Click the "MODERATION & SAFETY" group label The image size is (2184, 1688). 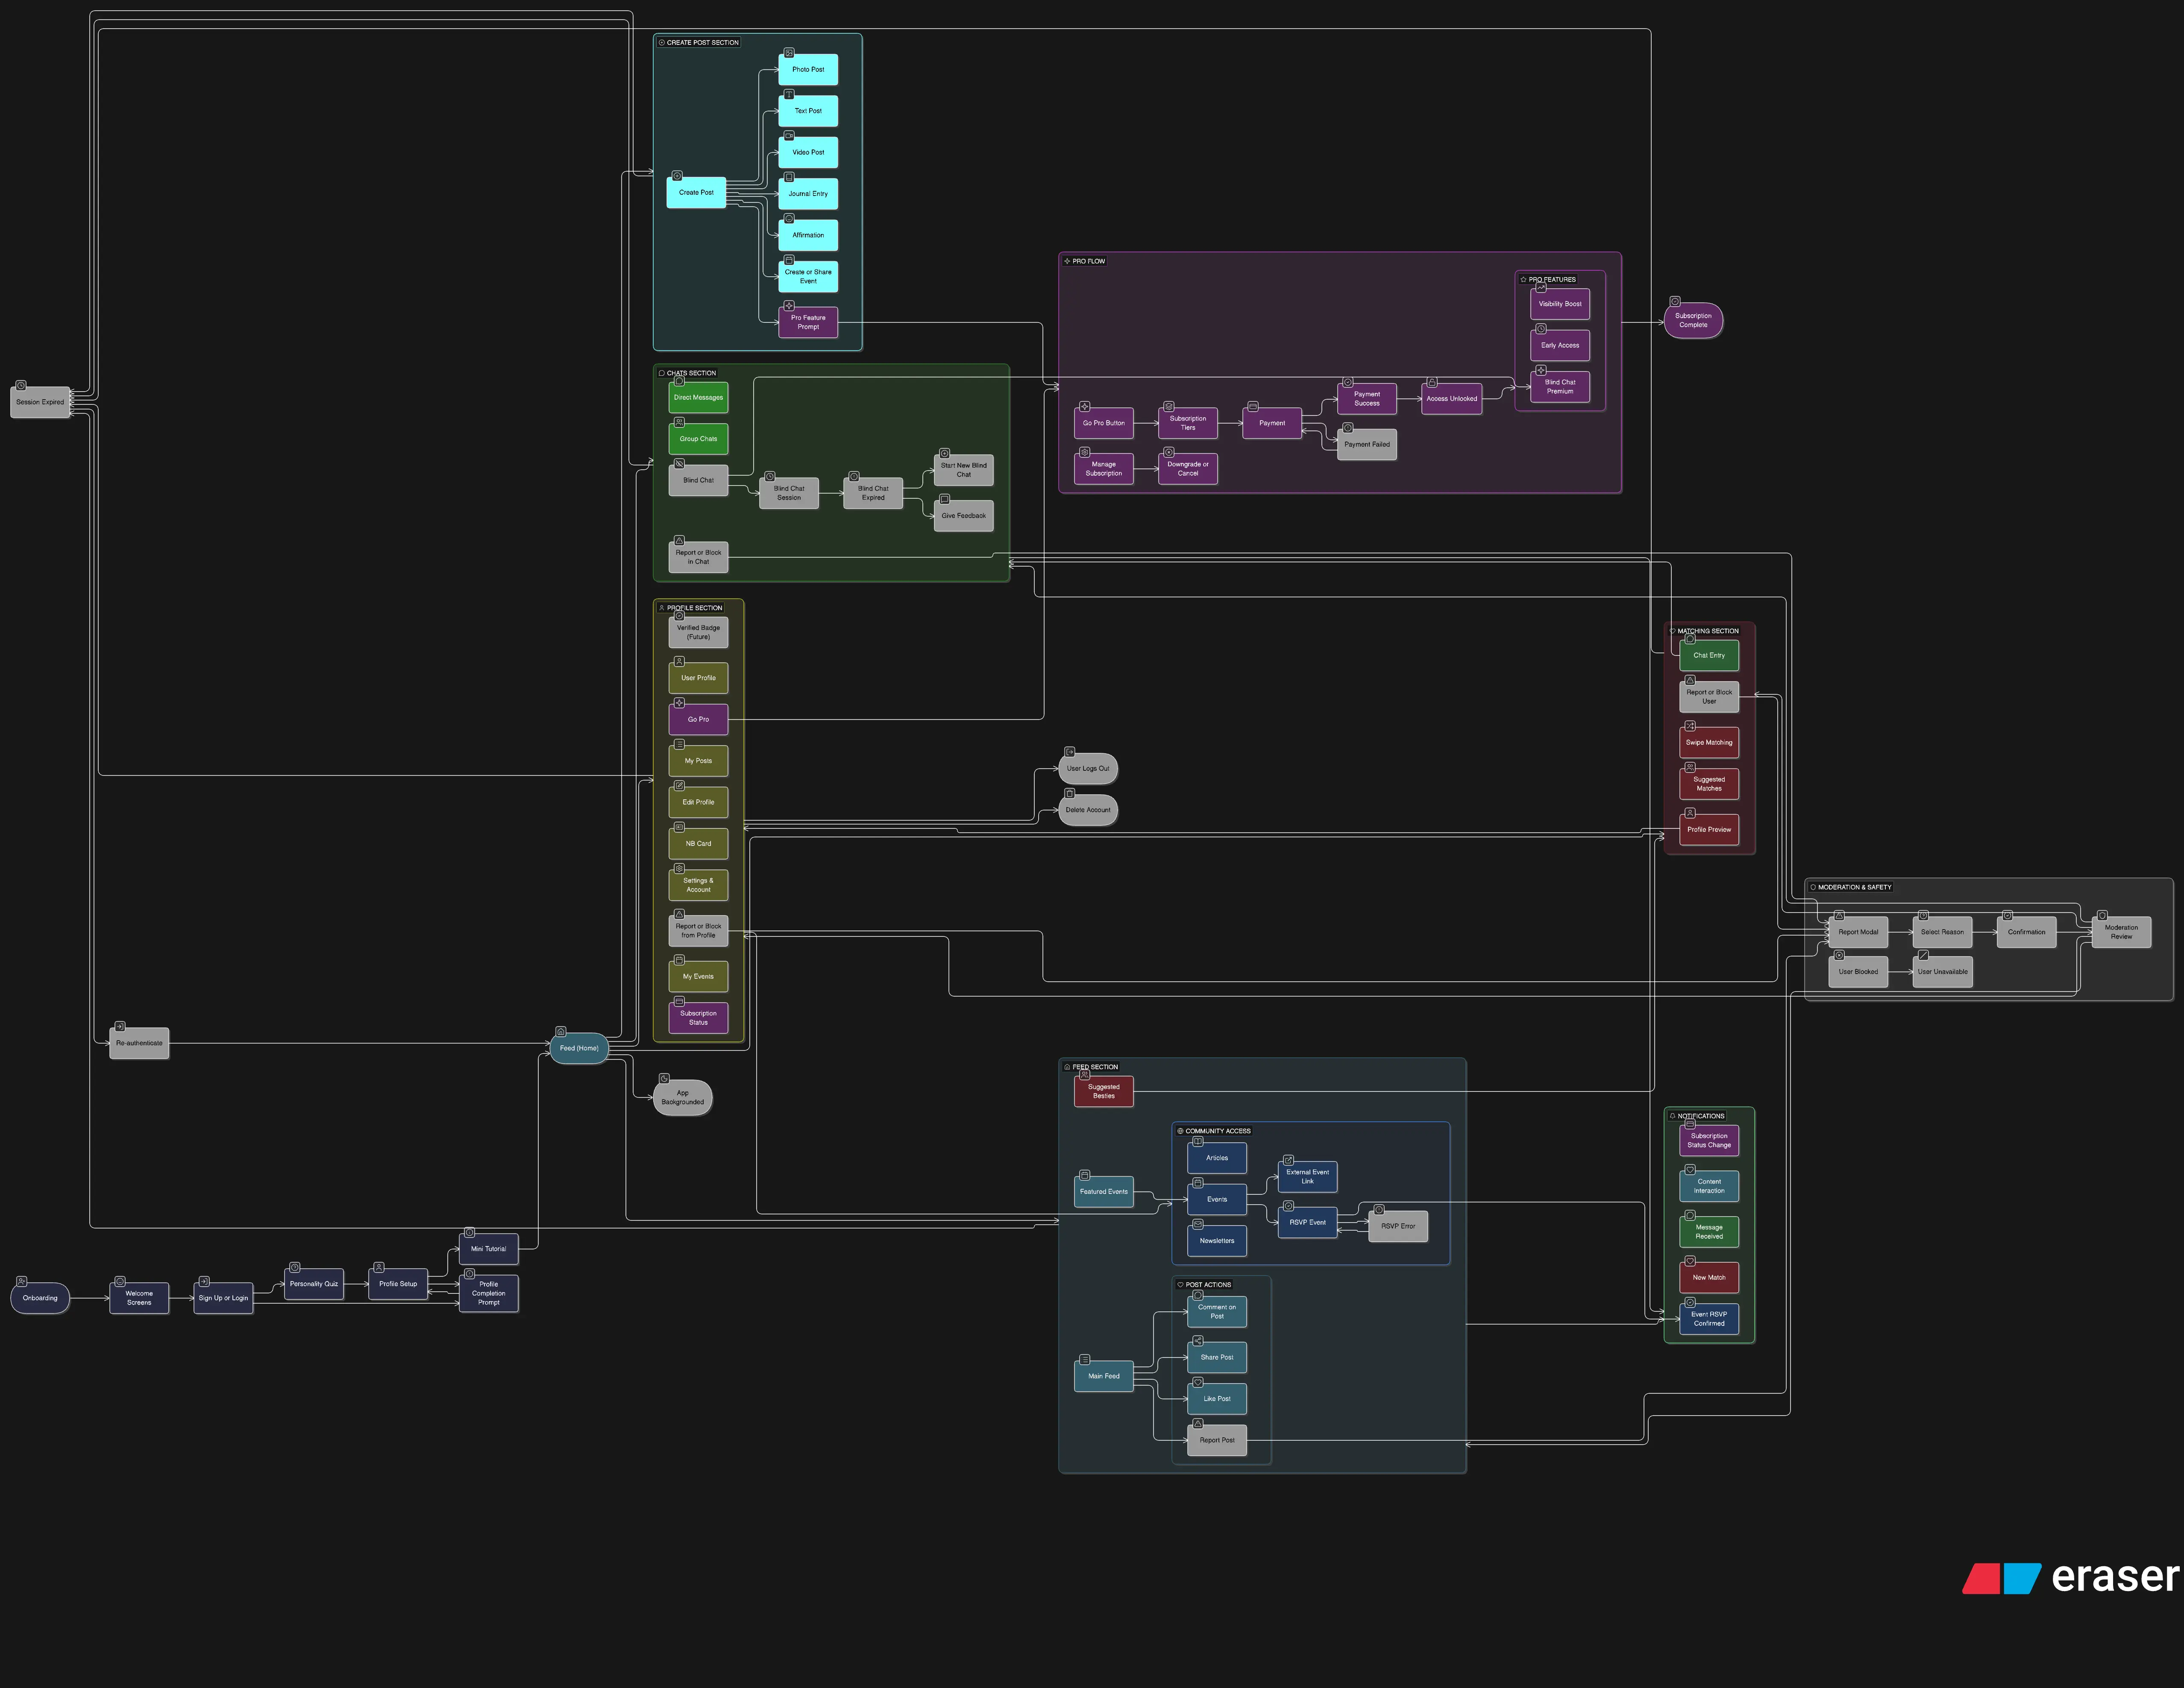tap(1855, 887)
